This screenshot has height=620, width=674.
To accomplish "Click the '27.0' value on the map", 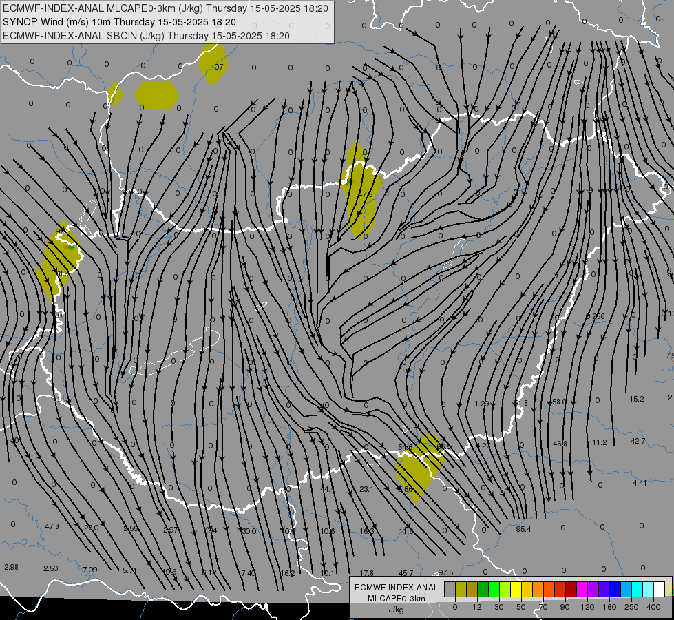I will (91, 528).
